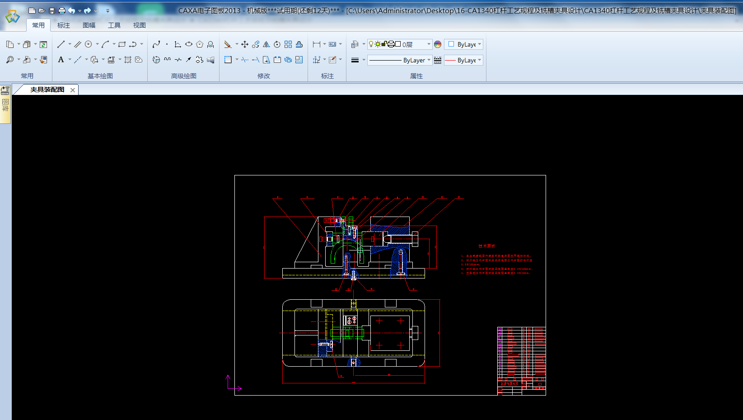This screenshot has width=743, height=420.
Task: Click the layer color square swatch
Action: pos(398,44)
